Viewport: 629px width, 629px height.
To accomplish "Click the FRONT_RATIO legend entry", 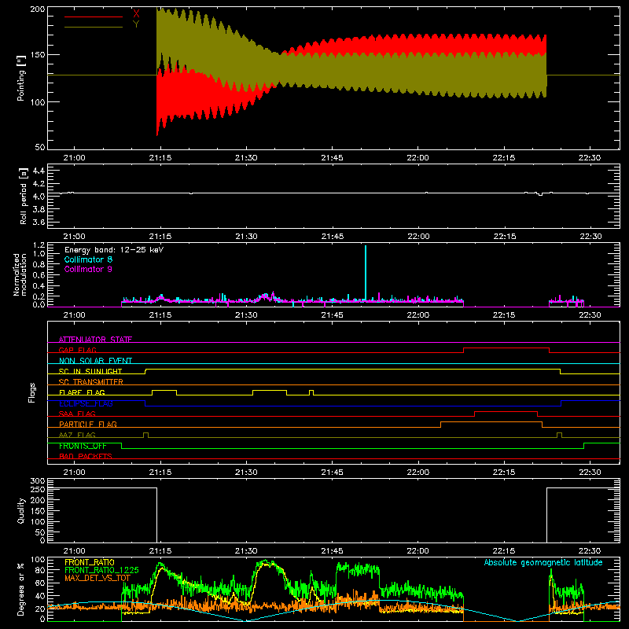I will [x=90, y=562].
